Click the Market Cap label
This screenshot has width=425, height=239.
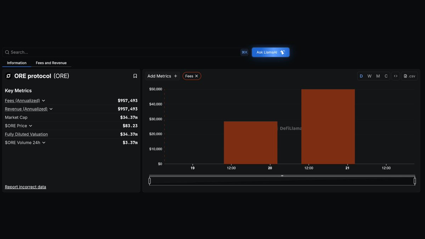[16, 117]
